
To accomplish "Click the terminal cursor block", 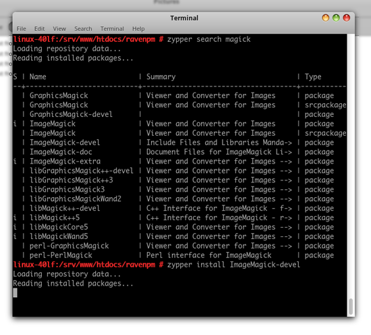I will [15, 293].
